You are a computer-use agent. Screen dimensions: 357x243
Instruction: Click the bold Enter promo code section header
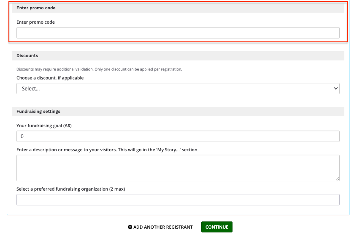point(36,8)
